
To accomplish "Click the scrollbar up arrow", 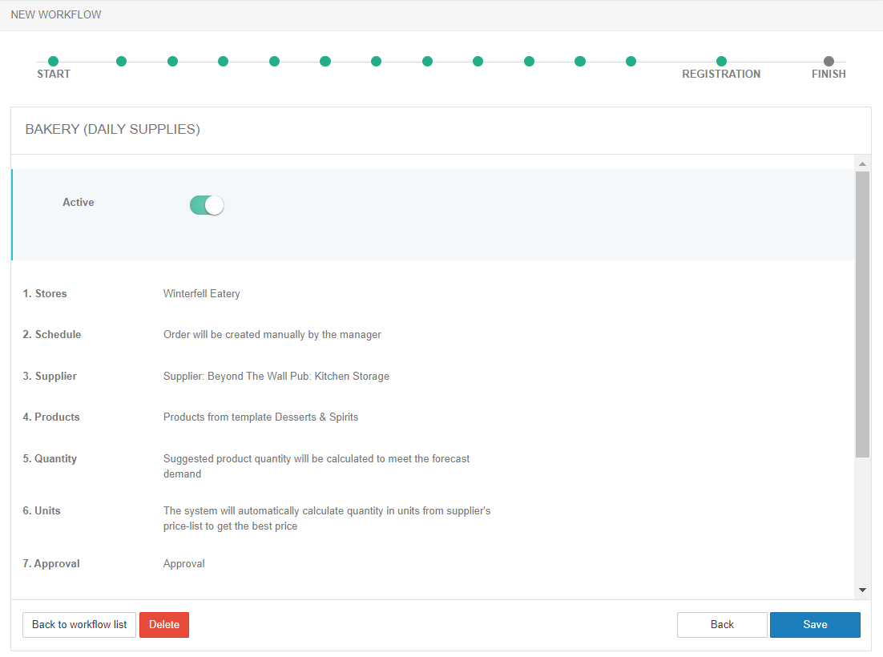I will 862,164.
